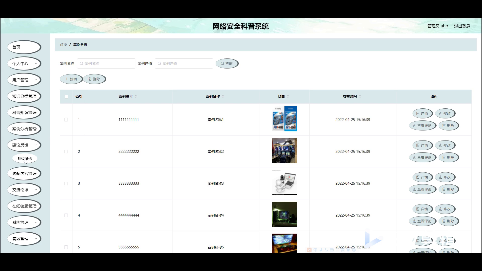The image size is (482, 271).
Task: Open cover thumbnail of 案例名称5
Action: click(x=284, y=243)
